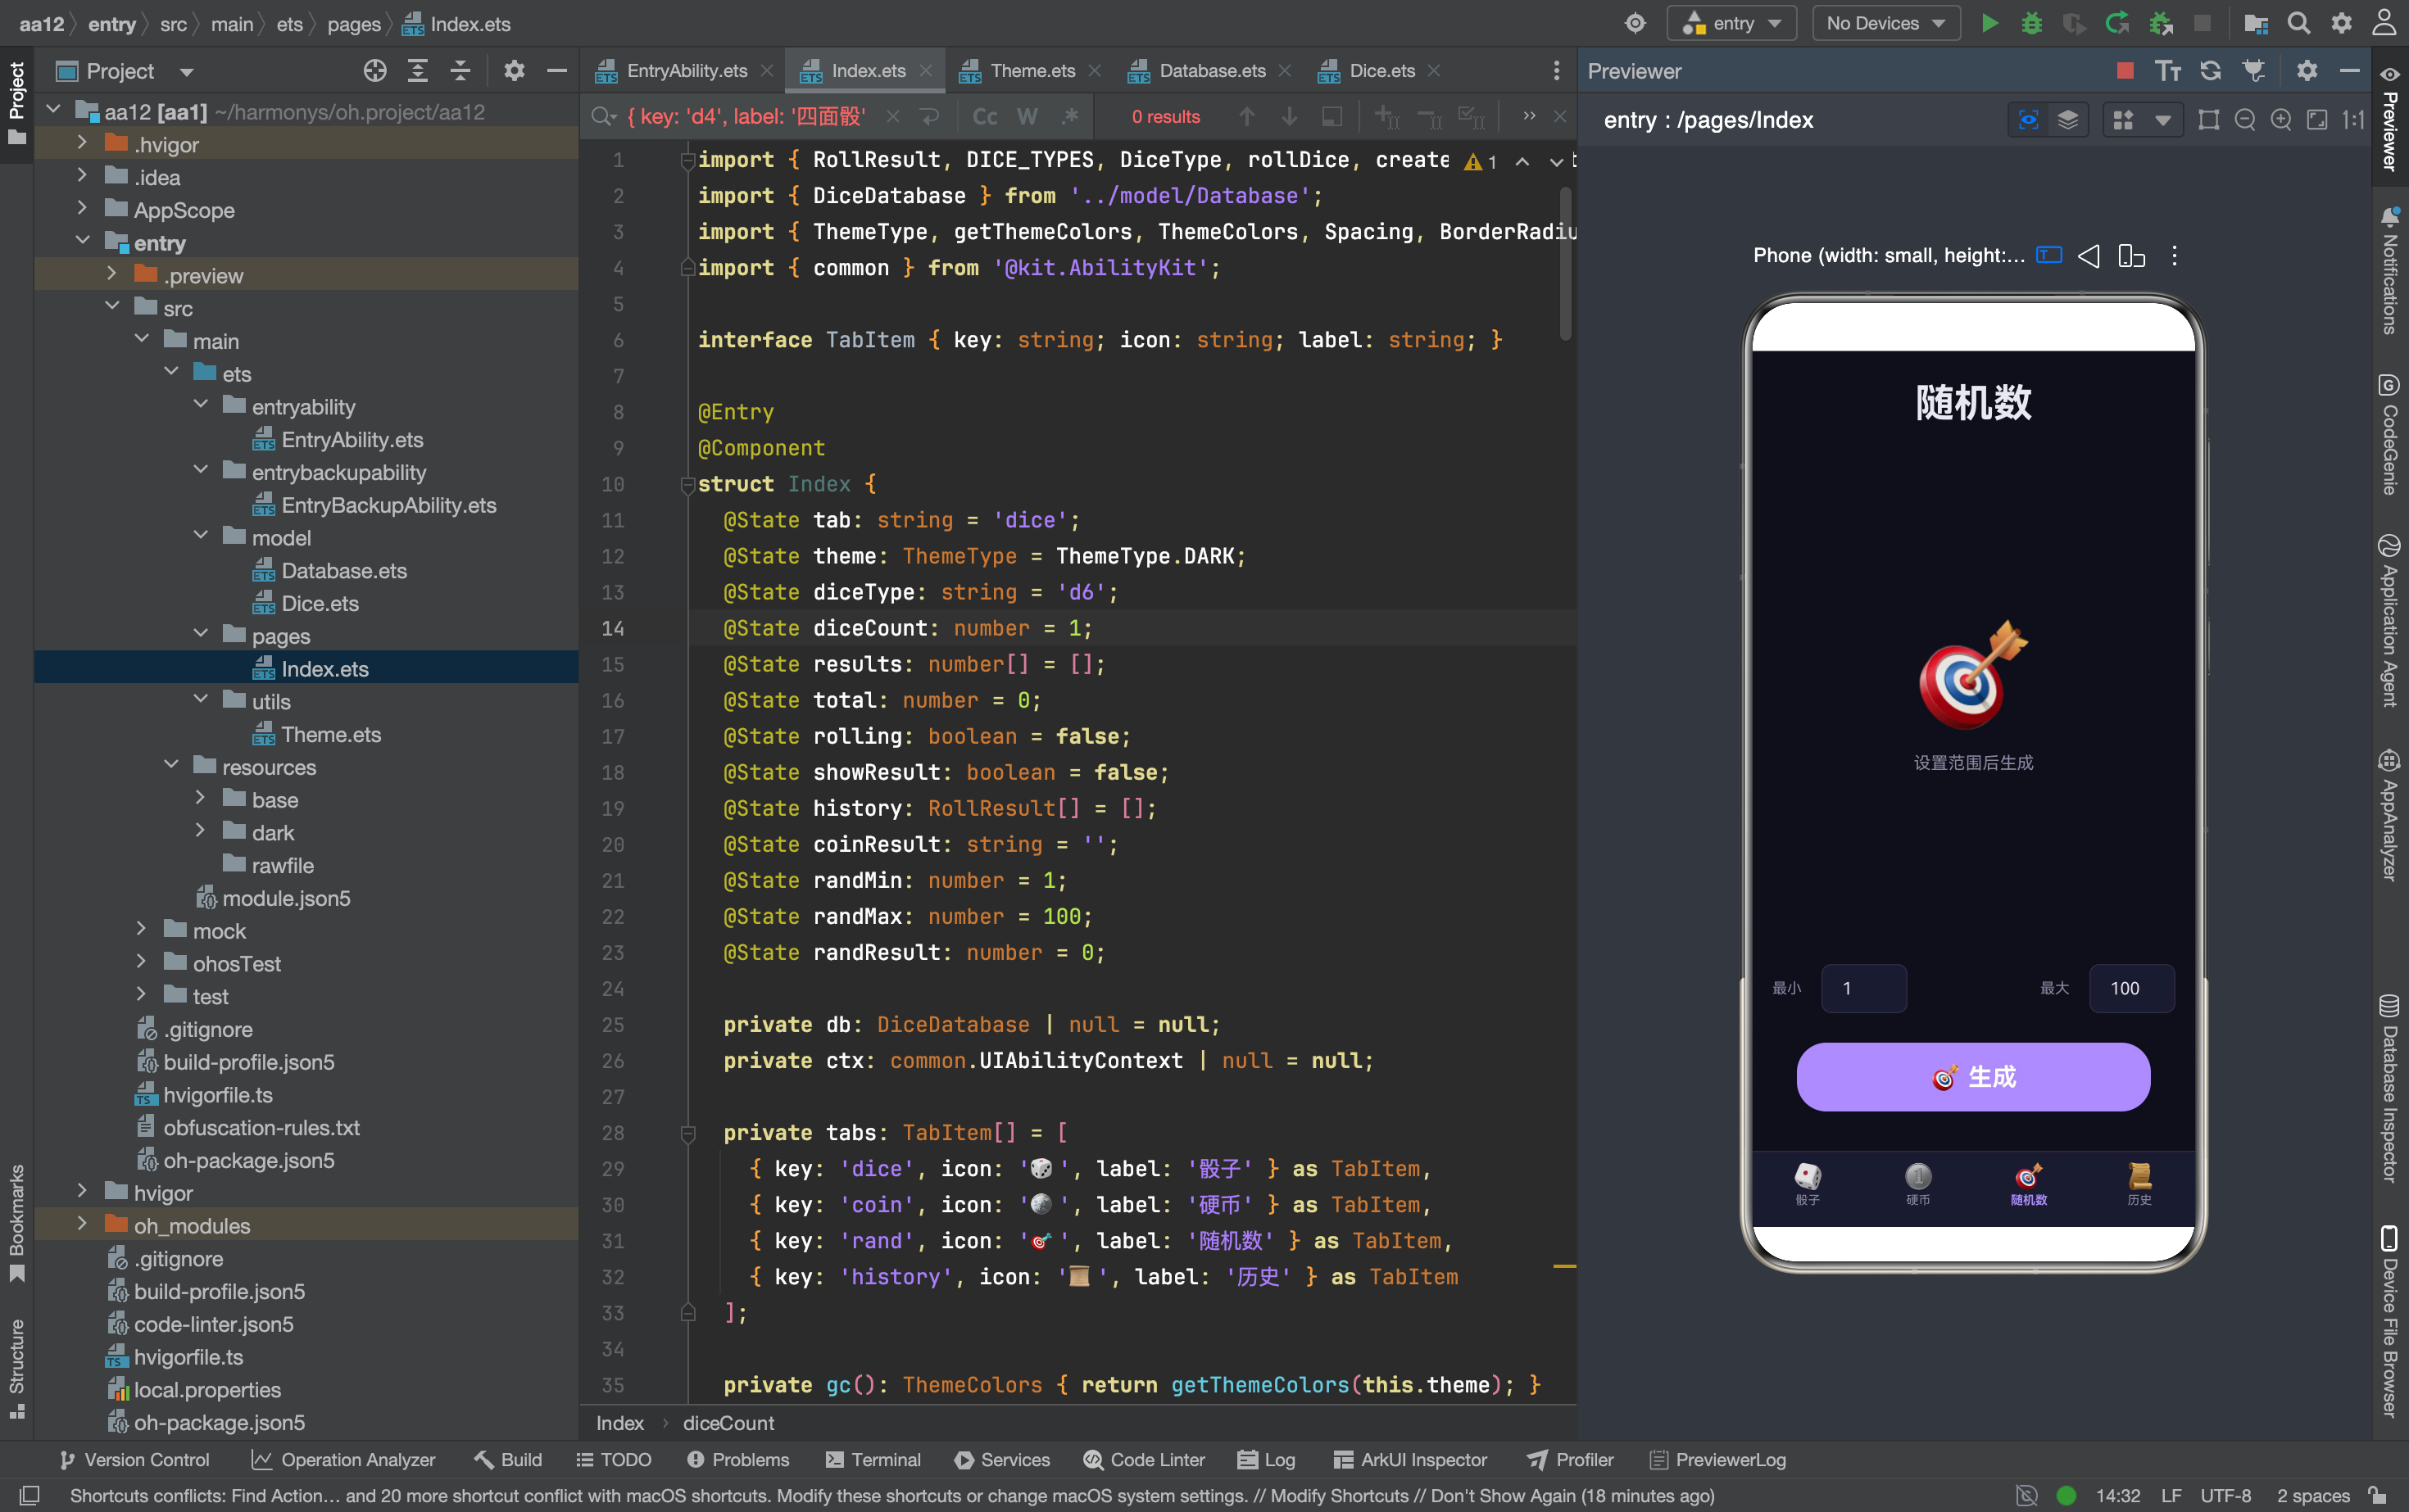
Task: Zoom in the Previewer
Action: pos(2281,120)
